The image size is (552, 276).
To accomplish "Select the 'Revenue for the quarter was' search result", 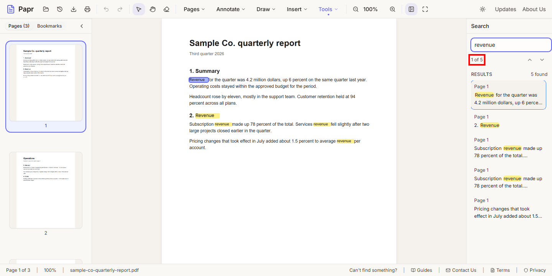I will (509, 95).
